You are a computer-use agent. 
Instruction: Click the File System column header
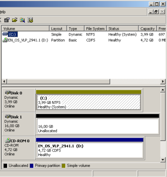pyautogui.click(x=96, y=28)
